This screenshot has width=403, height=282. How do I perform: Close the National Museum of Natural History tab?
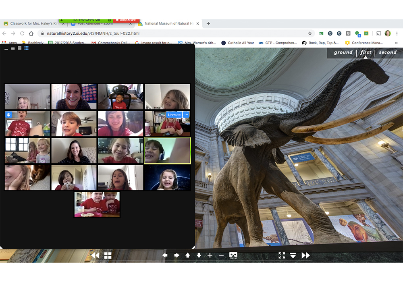coord(197,24)
